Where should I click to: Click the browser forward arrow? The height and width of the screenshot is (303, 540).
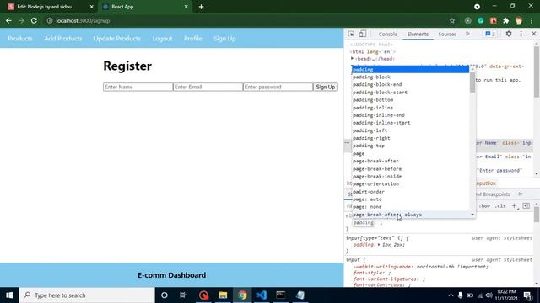coord(21,20)
